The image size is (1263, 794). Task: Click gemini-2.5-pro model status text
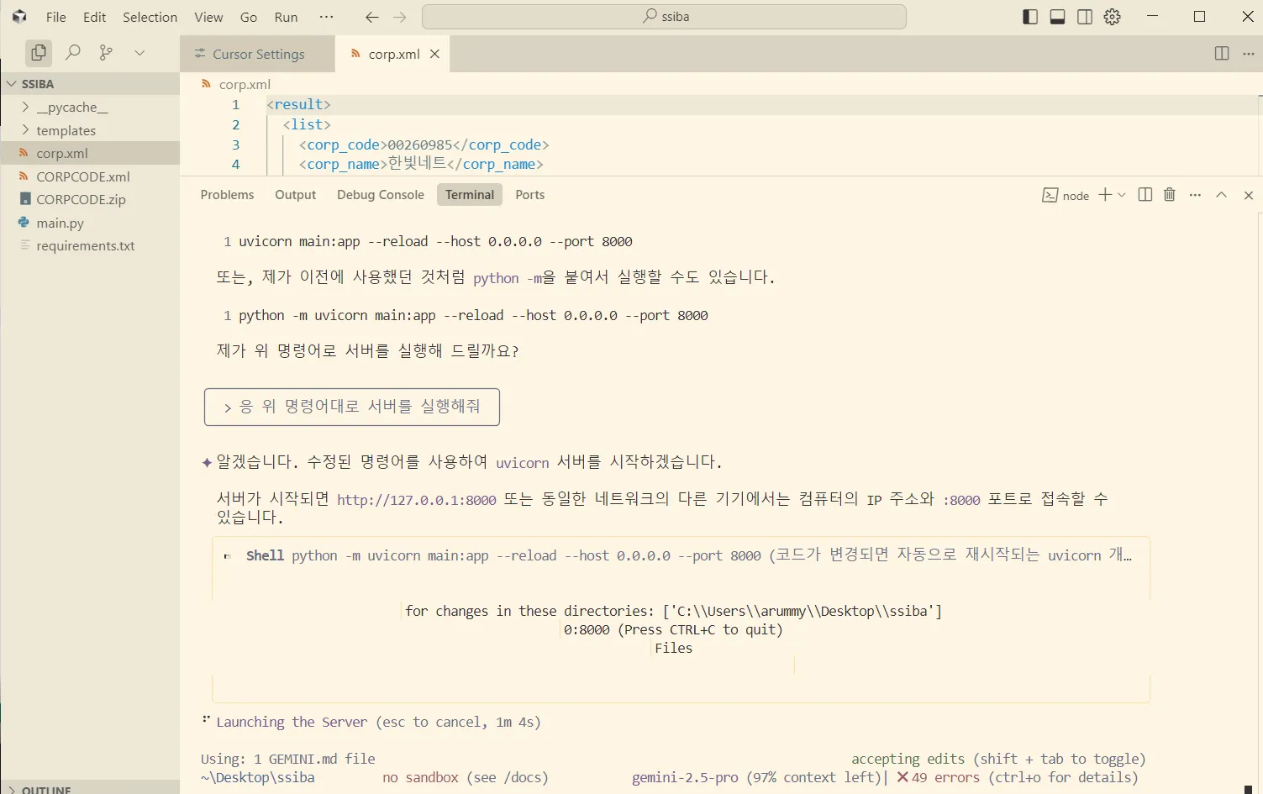pos(685,778)
